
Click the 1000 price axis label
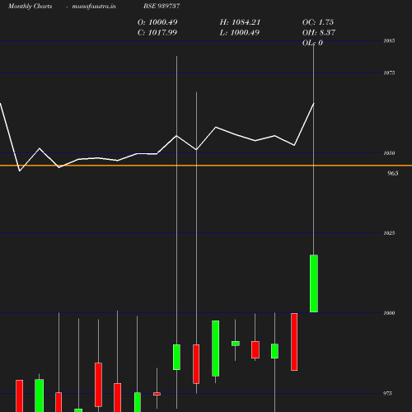[x=389, y=313]
